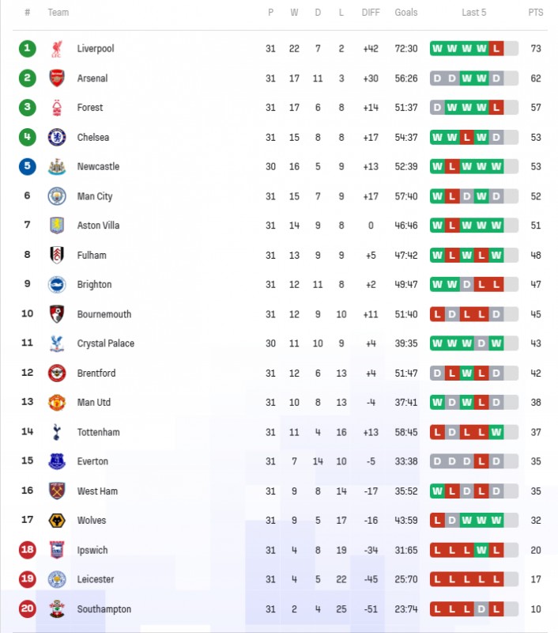Screen dimensions: 558x633
Task: Click the Arsenal club crest icon
Action: click(57, 78)
